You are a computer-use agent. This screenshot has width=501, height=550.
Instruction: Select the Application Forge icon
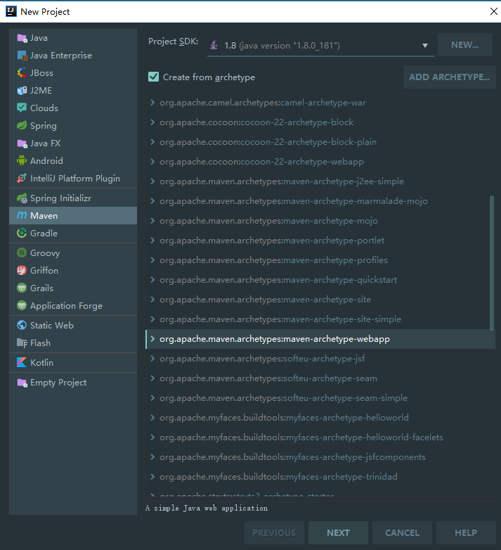(x=22, y=305)
